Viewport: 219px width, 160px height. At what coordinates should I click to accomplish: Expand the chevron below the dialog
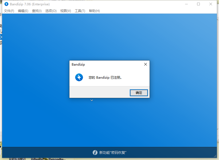[x=92, y=100]
